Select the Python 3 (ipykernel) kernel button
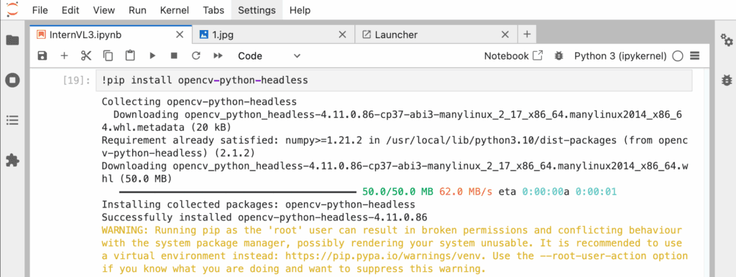 click(x=620, y=56)
